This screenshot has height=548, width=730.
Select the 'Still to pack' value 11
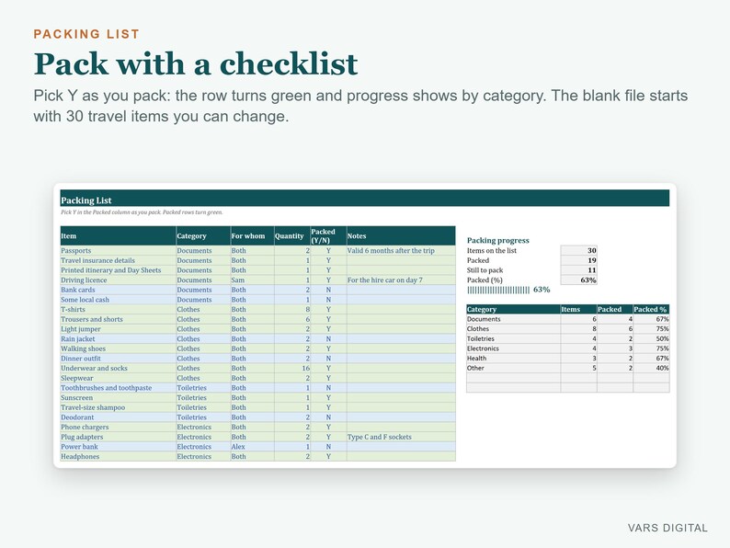[x=578, y=270]
